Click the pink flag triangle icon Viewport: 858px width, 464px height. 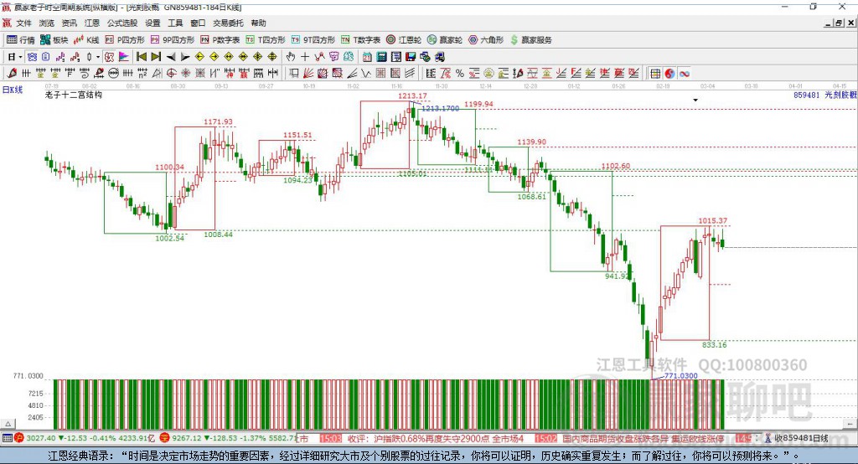click(x=124, y=56)
